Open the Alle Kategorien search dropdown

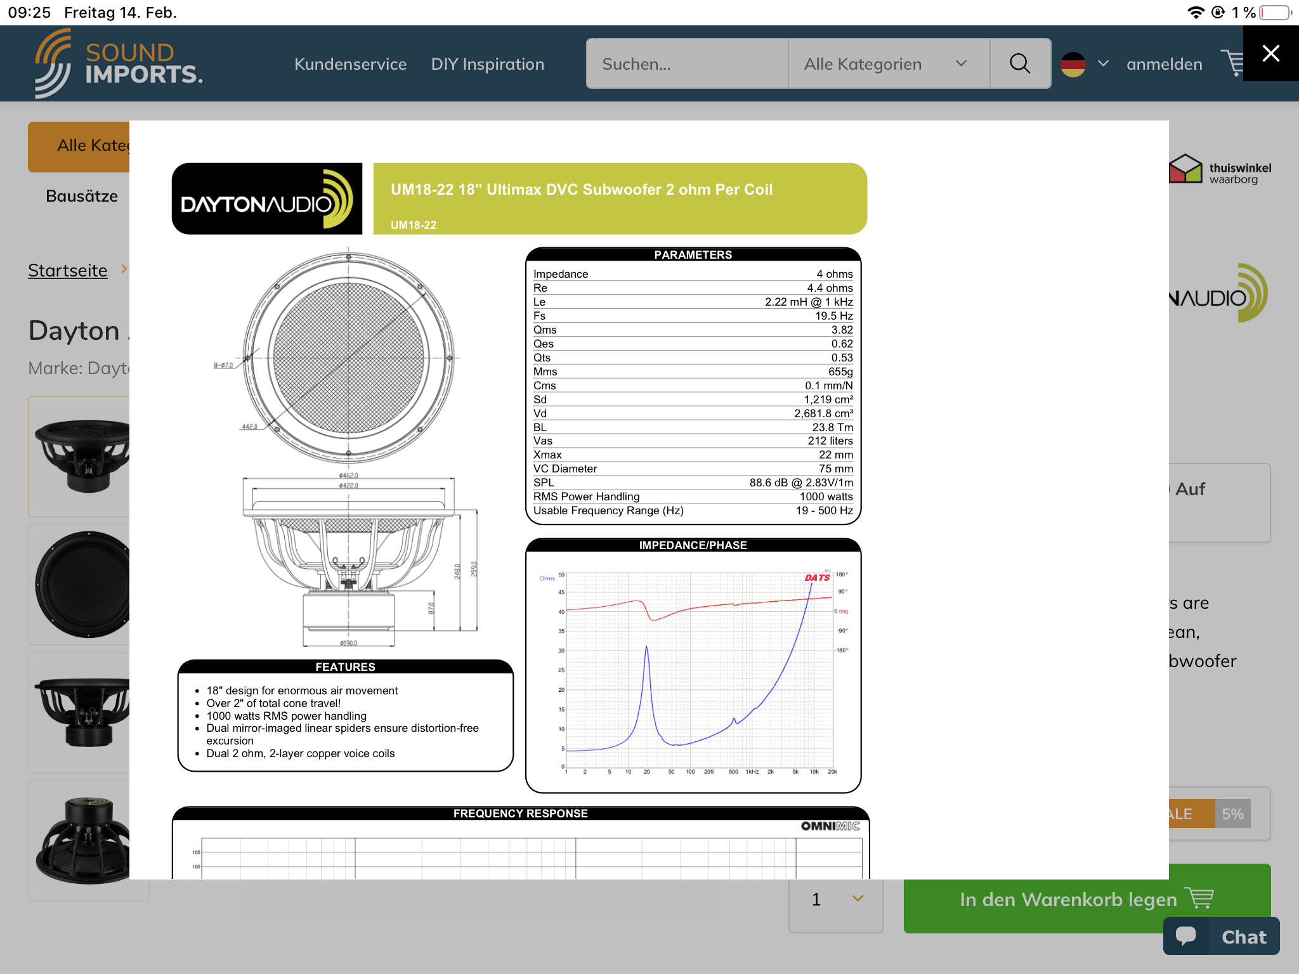tap(888, 63)
